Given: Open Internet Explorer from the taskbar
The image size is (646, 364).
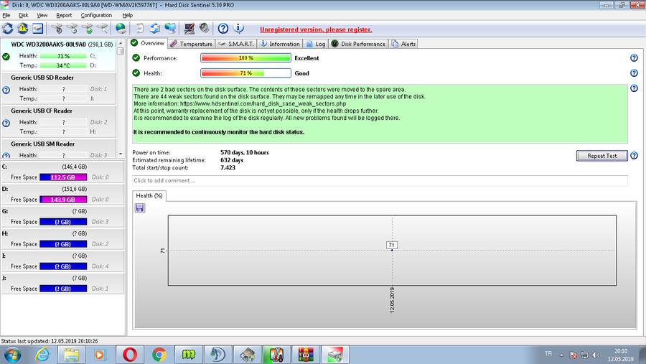Looking at the screenshot, I should pyautogui.click(x=42, y=355).
